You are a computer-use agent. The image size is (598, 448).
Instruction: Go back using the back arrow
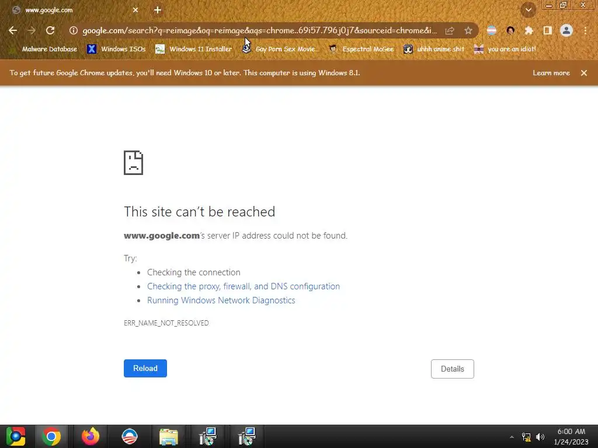click(13, 30)
